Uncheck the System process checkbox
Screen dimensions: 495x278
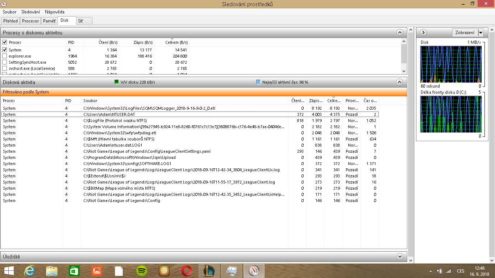(5, 50)
